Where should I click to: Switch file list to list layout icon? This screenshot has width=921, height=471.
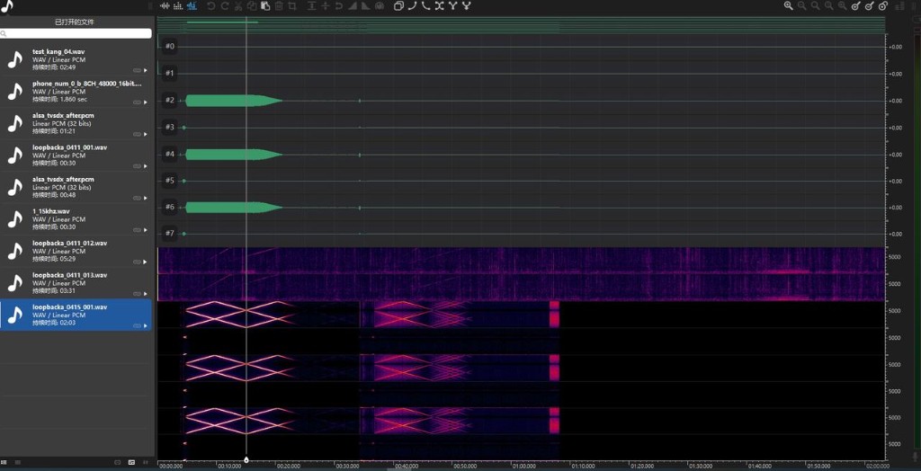click(4, 462)
